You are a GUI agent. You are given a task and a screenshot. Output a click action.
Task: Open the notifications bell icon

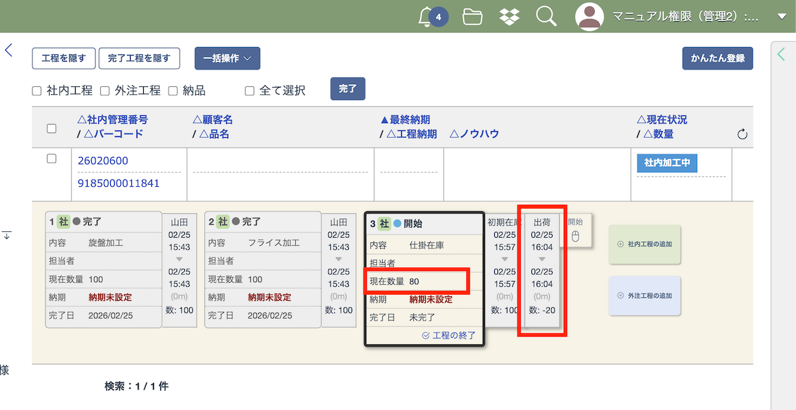(x=427, y=17)
